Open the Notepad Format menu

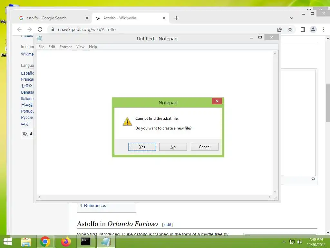pos(66,47)
